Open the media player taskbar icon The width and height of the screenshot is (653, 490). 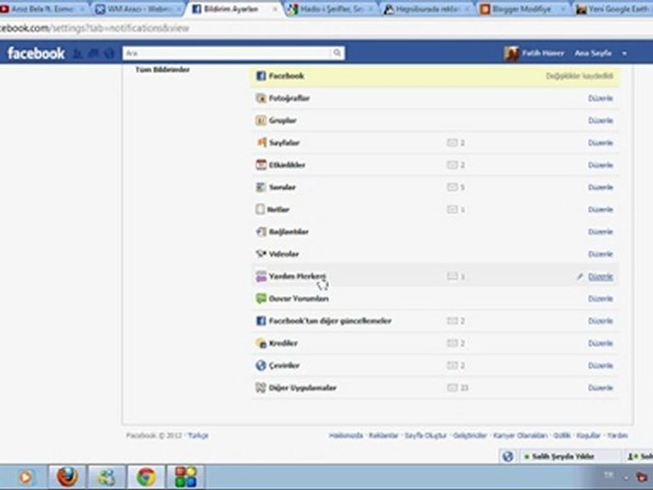coord(25,476)
